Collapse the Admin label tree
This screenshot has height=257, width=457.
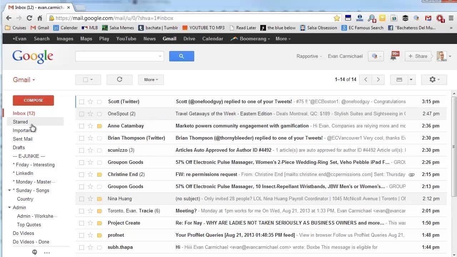pos(9,207)
